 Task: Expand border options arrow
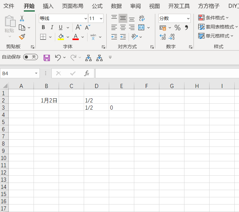click(50, 37)
